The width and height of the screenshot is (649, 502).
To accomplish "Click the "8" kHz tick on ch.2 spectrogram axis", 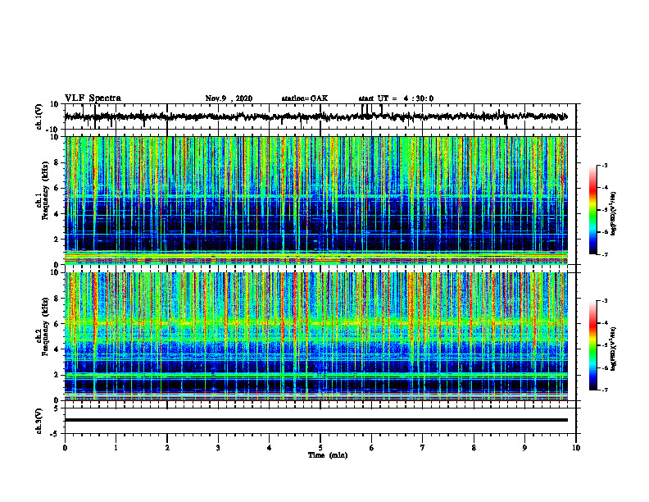I will (x=57, y=299).
